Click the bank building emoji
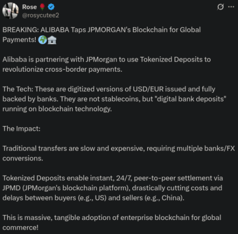This screenshot has height=234, width=238. coord(52,40)
